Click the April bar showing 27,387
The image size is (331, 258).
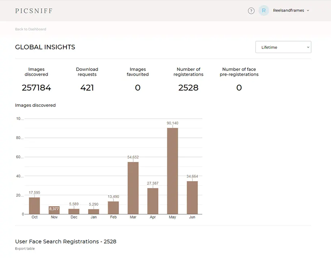153,201
